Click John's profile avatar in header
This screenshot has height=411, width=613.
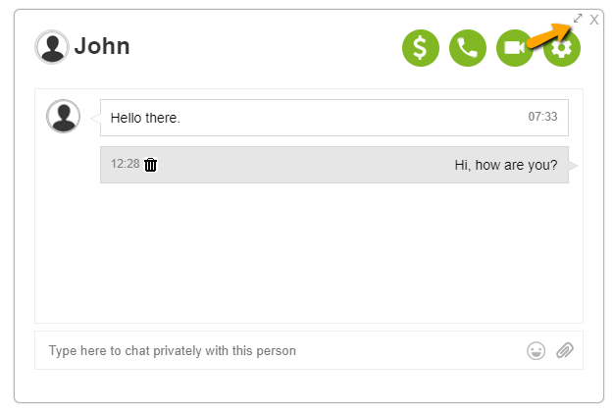(x=51, y=46)
